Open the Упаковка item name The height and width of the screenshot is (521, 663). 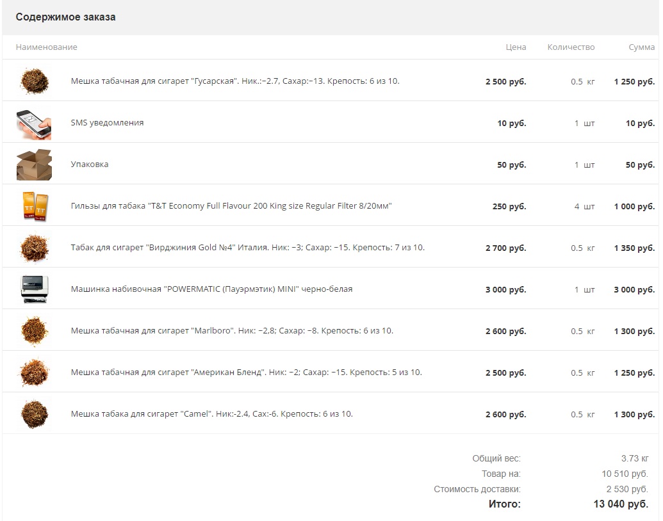90,164
